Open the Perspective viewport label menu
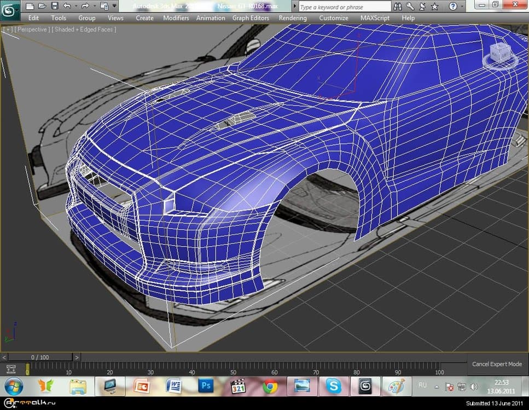Viewport: 529px width, 410px height. (x=32, y=30)
